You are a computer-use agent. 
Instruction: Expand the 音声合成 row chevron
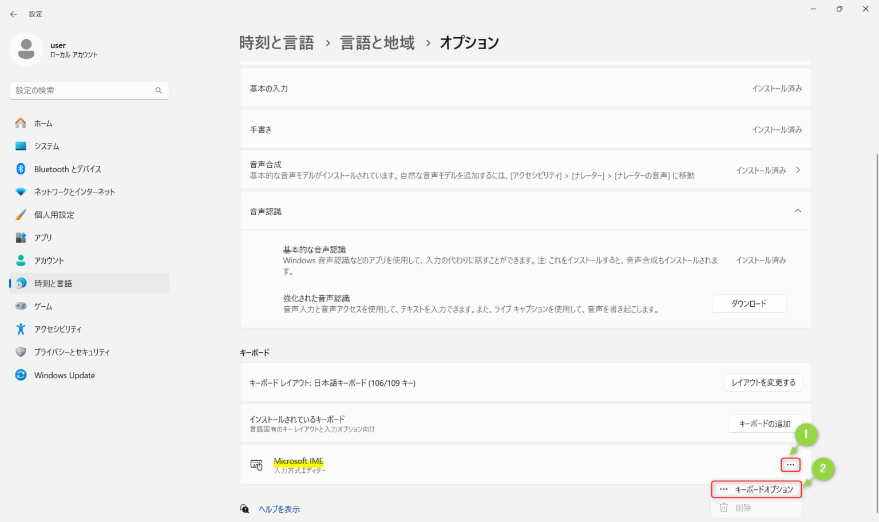click(x=798, y=170)
